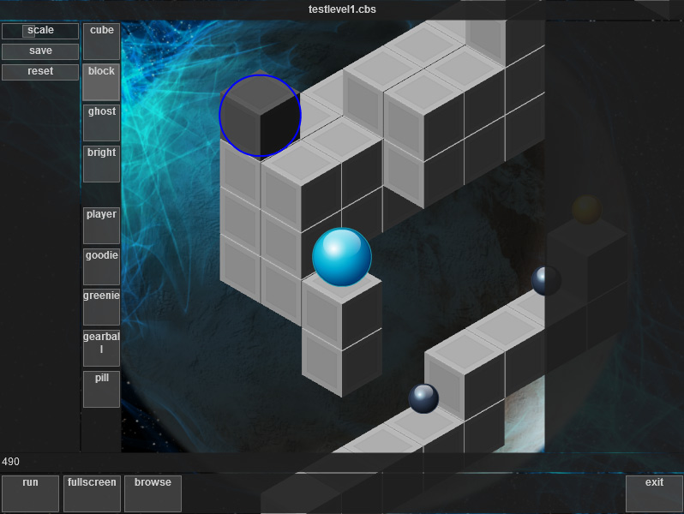Screen dimensions: 684x514
Task: Toggle fullscreen mode
Action: click(92, 493)
